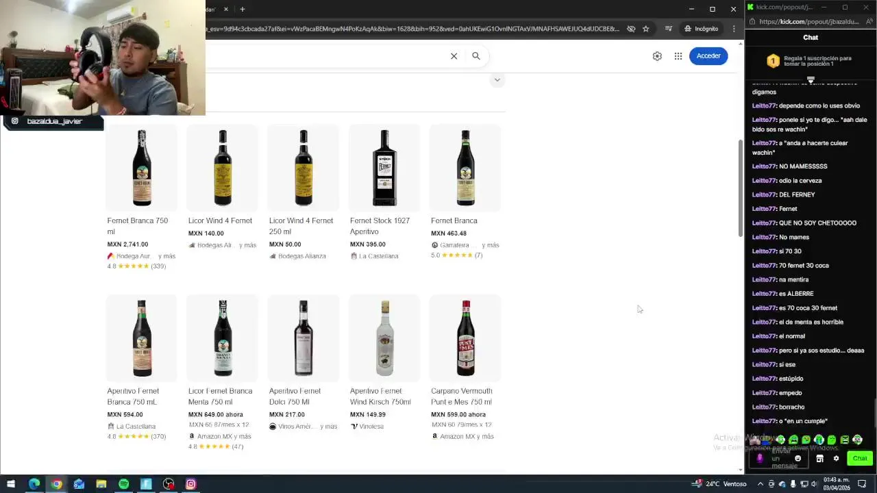Click the lock site-info icon in Kick window

point(752,22)
